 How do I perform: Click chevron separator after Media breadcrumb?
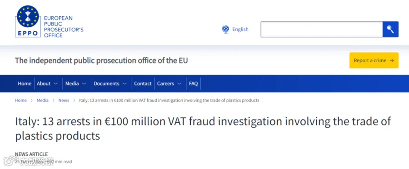pyautogui.click(x=54, y=100)
